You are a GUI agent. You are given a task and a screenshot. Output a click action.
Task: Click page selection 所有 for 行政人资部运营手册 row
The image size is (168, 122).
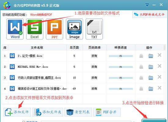pyautogui.click(x=94, y=78)
